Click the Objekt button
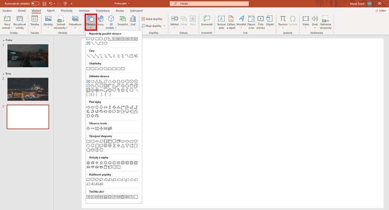The width and height of the screenshot is (389, 210). (270, 21)
